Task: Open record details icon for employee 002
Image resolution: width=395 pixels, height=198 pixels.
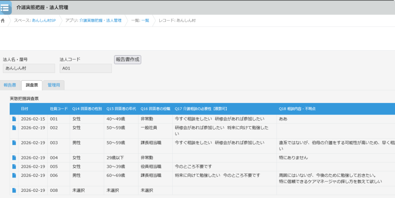Action: (x=14, y=128)
